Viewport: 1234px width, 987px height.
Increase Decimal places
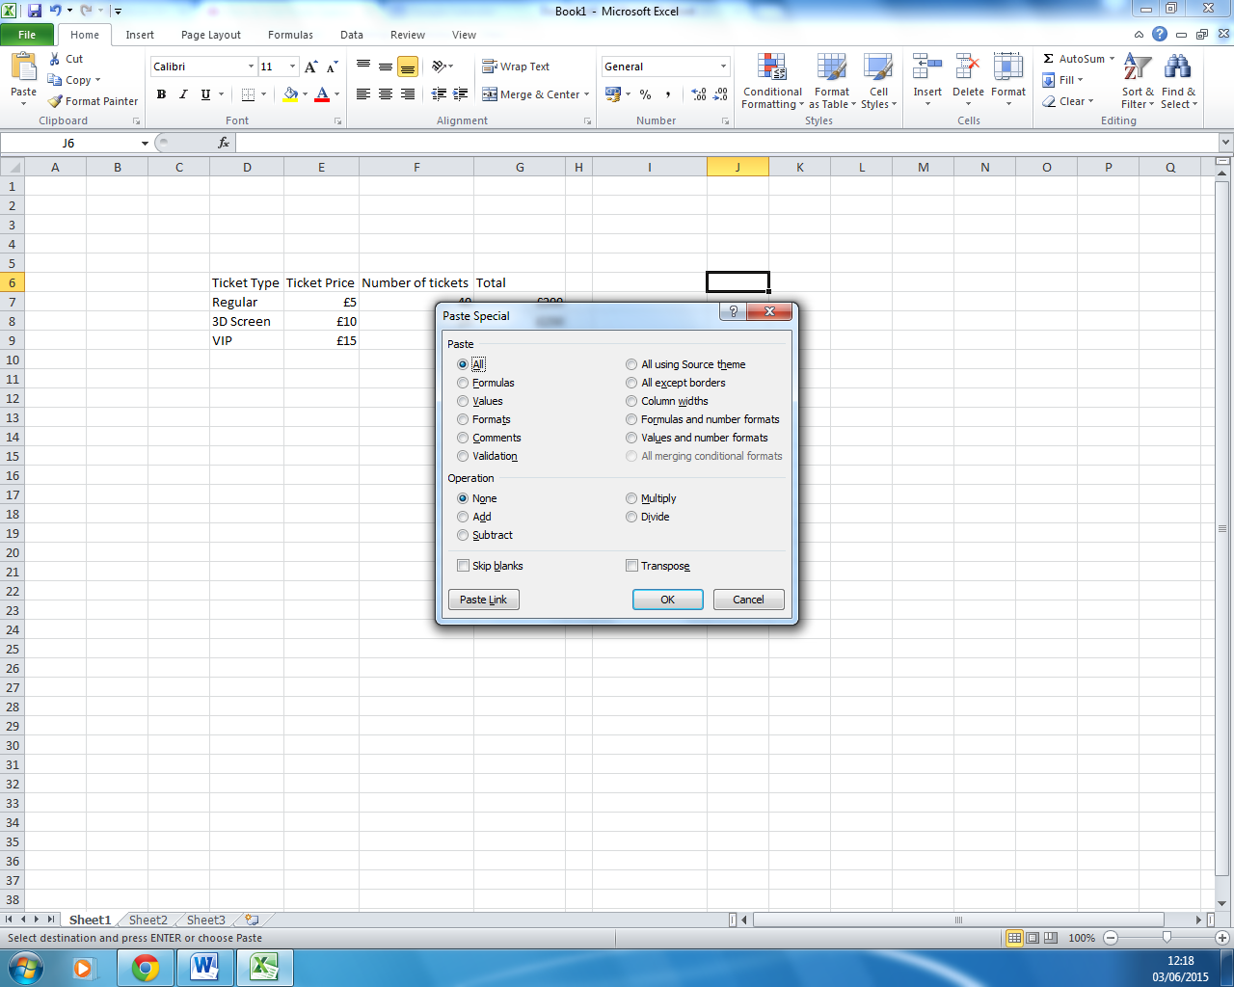pos(699,94)
